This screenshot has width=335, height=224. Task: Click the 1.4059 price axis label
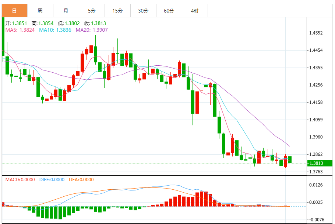(x=316, y=120)
